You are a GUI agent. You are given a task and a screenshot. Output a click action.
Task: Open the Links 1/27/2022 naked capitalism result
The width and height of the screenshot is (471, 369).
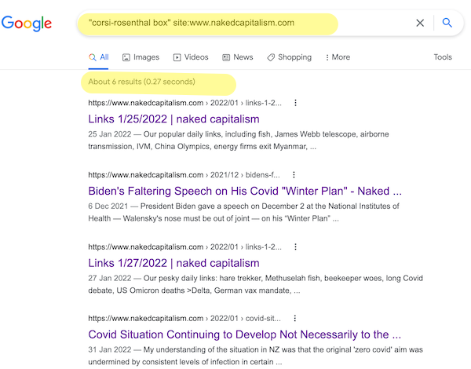click(173, 263)
